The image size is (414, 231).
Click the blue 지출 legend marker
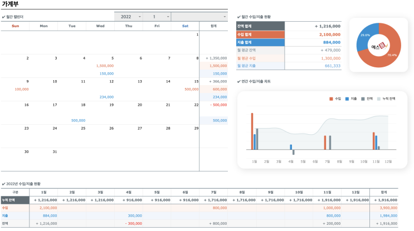pos(347,99)
